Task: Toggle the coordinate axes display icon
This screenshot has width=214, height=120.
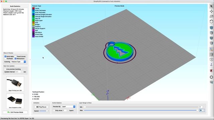Action: 211,49
